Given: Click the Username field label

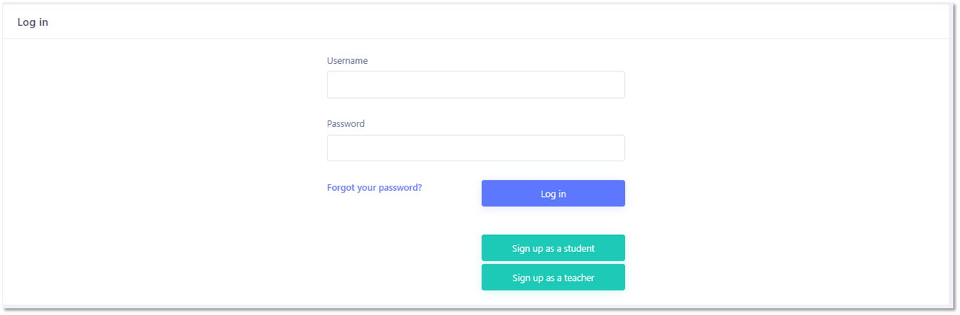Looking at the screenshot, I should click(347, 61).
